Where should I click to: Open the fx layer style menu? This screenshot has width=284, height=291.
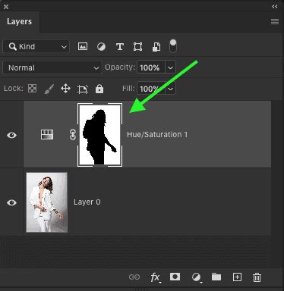point(155,277)
